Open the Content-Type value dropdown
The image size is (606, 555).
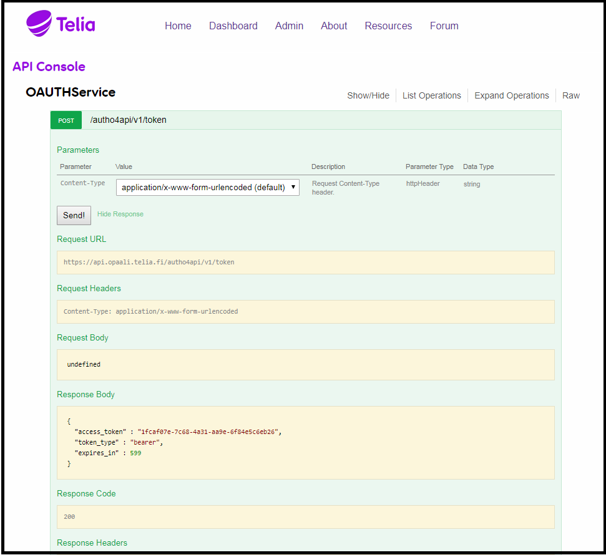tap(208, 187)
